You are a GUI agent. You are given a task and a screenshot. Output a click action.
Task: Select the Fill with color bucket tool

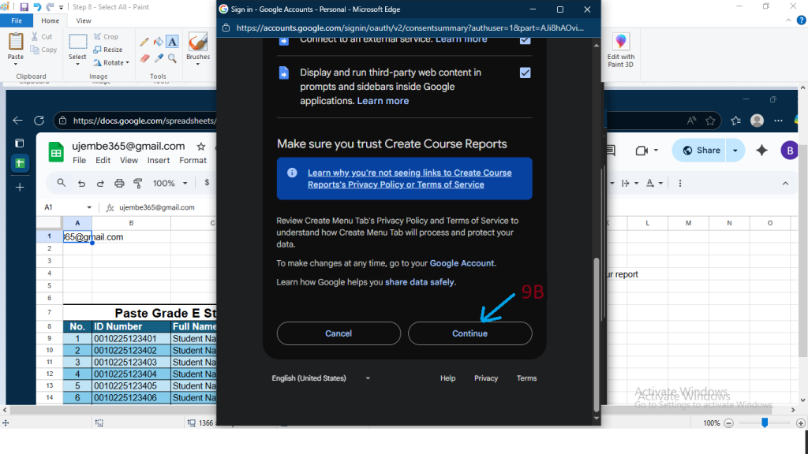(x=158, y=42)
